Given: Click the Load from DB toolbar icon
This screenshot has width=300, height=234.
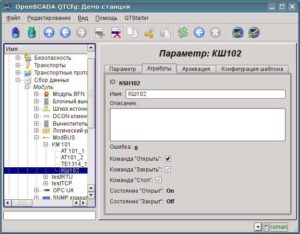Looking at the screenshot, I should (x=16, y=32).
